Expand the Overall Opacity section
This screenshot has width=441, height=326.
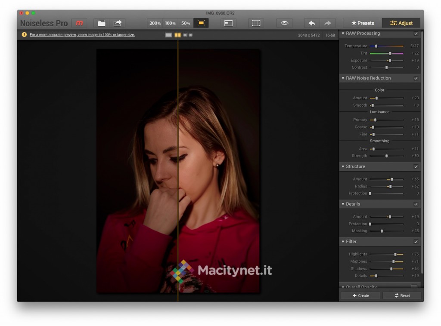pyautogui.click(x=343, y=287)
